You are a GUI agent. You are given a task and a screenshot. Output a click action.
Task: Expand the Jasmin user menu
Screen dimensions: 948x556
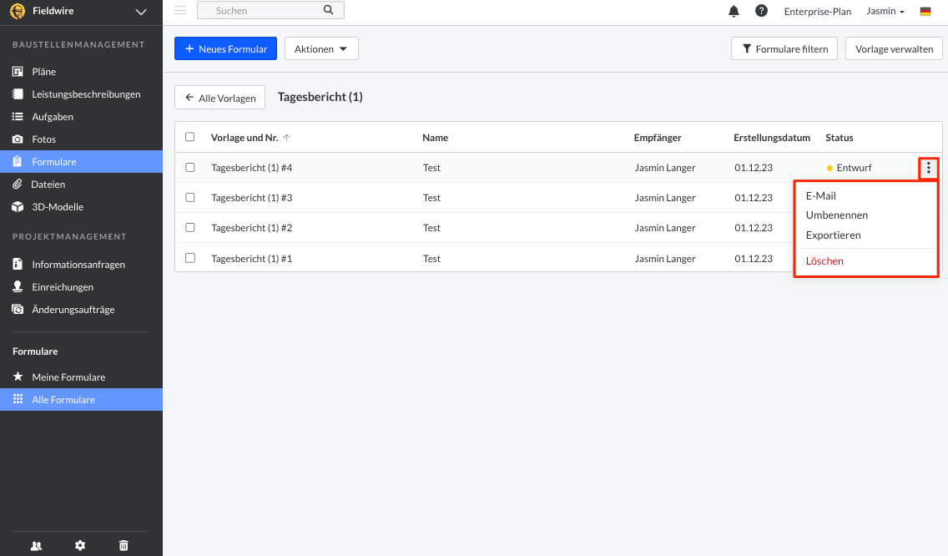pyautogui.click(x=885, y=12)
